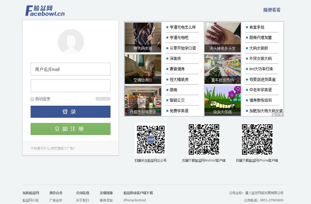The width and height of the screenshot is (311, 204).
Task: Open the 特大码女装 thumbnail
Action: click(x=143, y=38)
